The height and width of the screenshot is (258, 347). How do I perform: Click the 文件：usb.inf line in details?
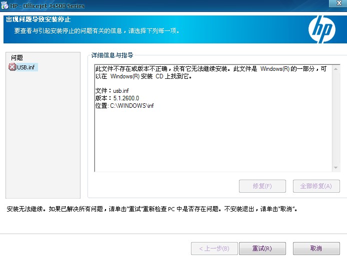pyautogui.click(x=112, y=91)
